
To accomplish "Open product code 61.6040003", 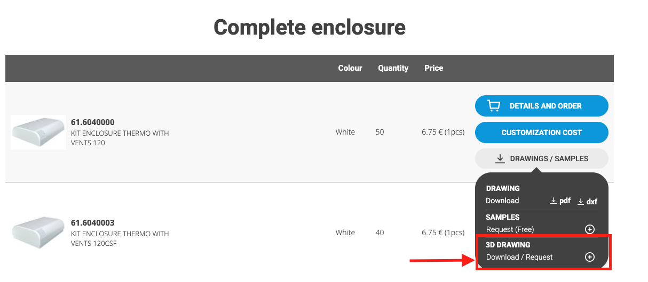I will click(92, 222).
